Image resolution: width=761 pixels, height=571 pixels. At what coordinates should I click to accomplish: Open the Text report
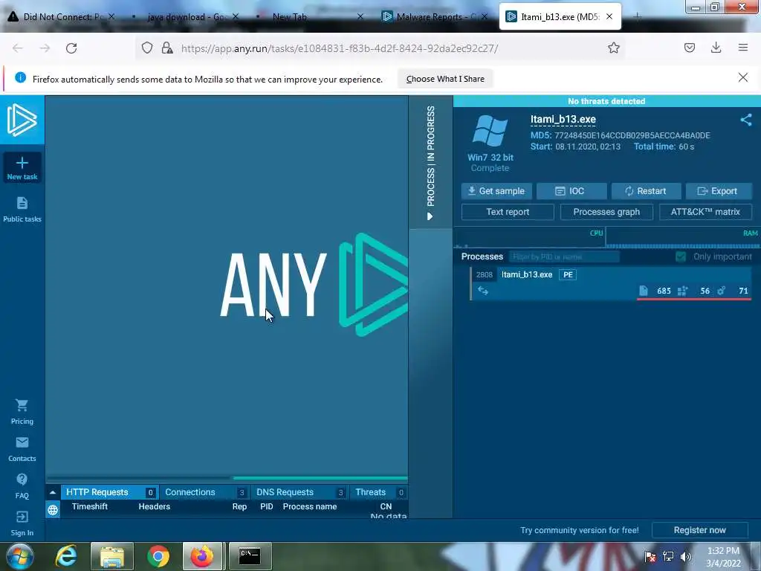coord(508,212)
